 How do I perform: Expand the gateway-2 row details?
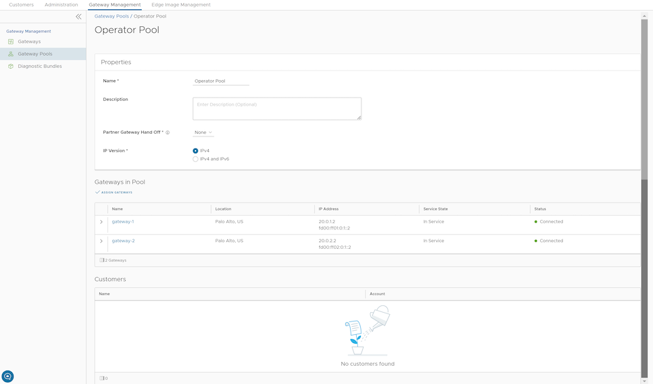coord(101,241)
